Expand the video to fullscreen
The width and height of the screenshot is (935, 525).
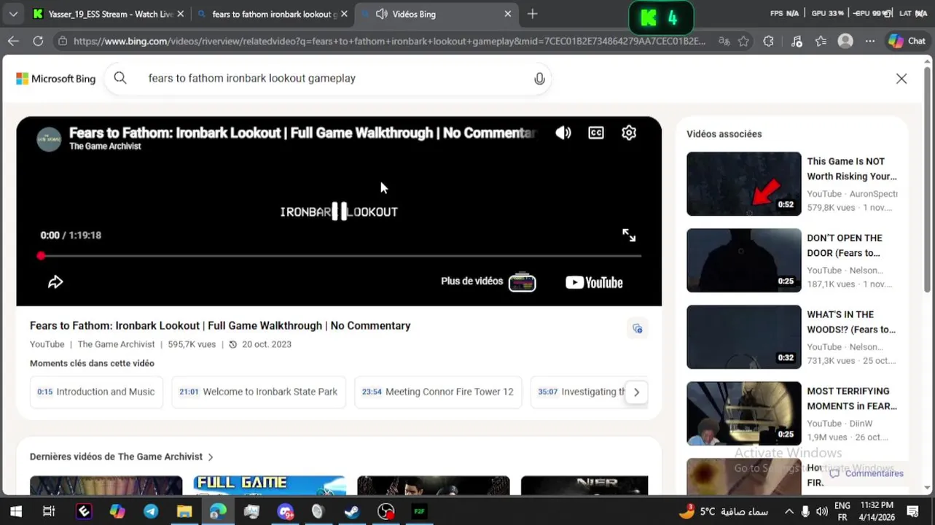tap(629, 235)
